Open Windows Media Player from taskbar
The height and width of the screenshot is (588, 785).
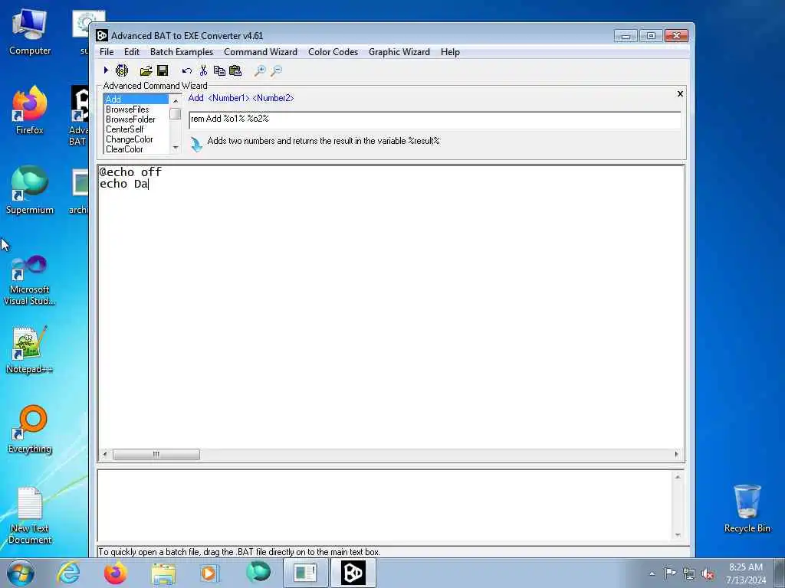pos(209,573)
